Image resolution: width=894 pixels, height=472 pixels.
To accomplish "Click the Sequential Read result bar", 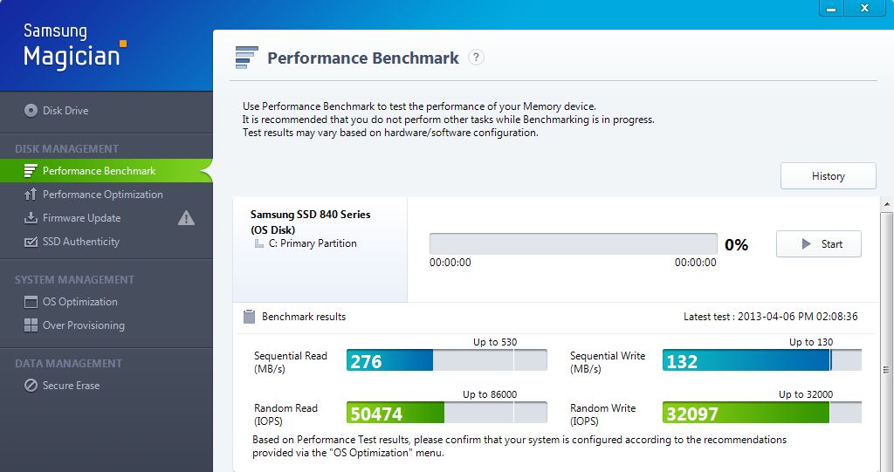I will pos(446,360).
